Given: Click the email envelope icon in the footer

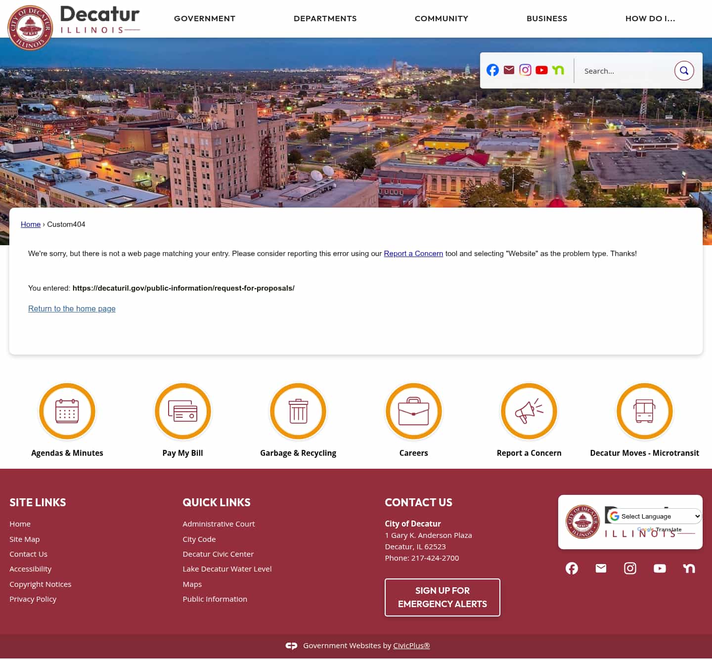Looking at the screenshot, I should pyautogui.click(x=601, y=569).
